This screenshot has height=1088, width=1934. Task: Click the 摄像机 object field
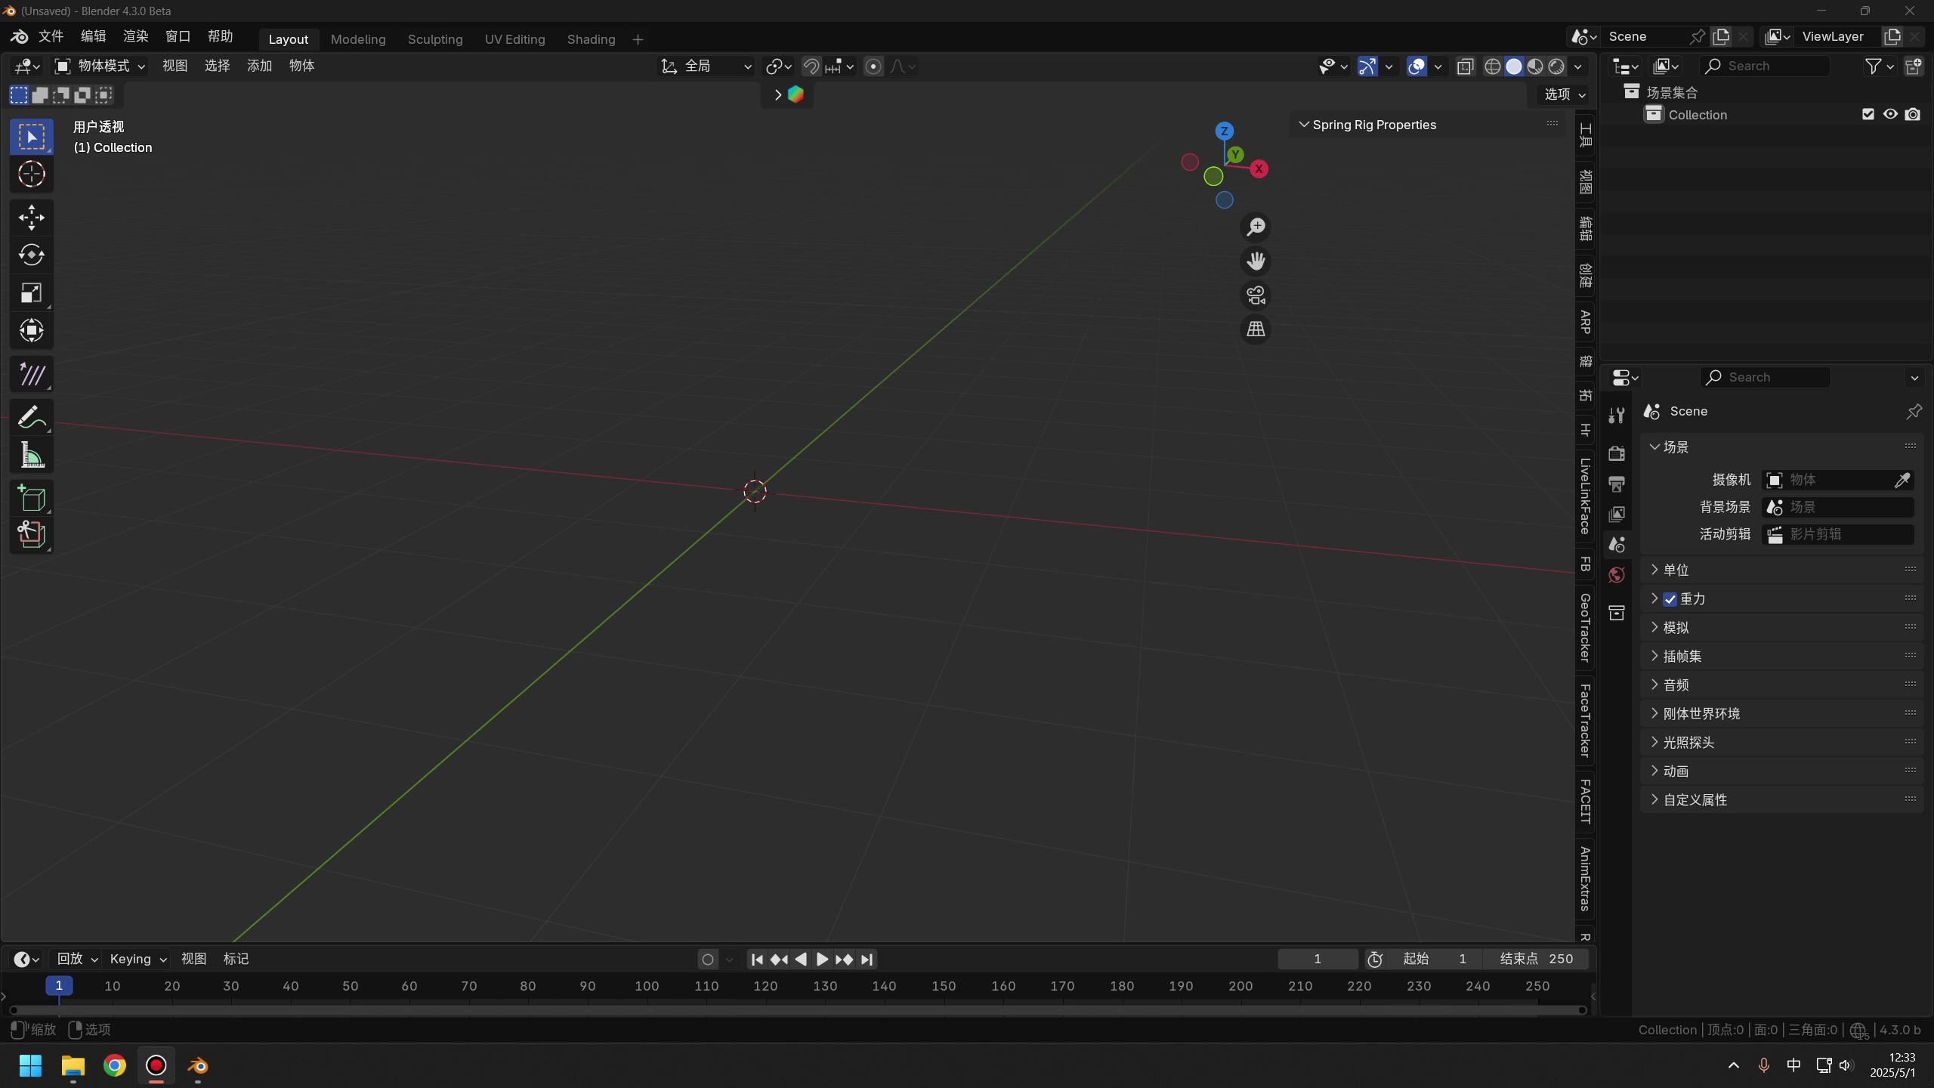[1837, 480]
